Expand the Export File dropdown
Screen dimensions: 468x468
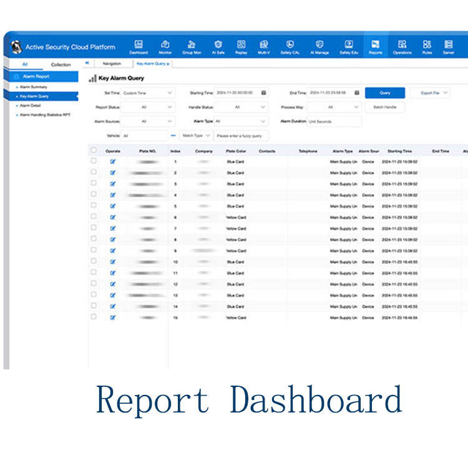430,93
